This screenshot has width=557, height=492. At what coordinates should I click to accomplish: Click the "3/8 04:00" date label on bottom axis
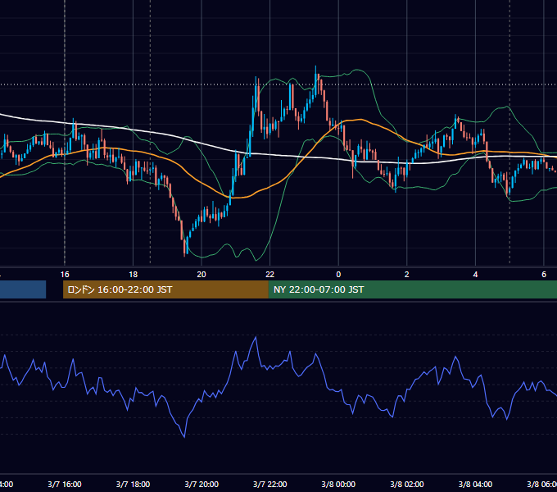pyautogui.click(x=475, y=484)
